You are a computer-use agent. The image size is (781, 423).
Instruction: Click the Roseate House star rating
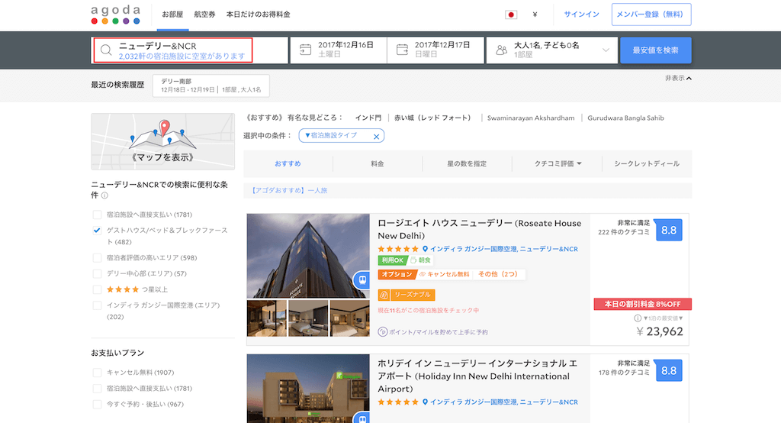click(x=397, y=249)
